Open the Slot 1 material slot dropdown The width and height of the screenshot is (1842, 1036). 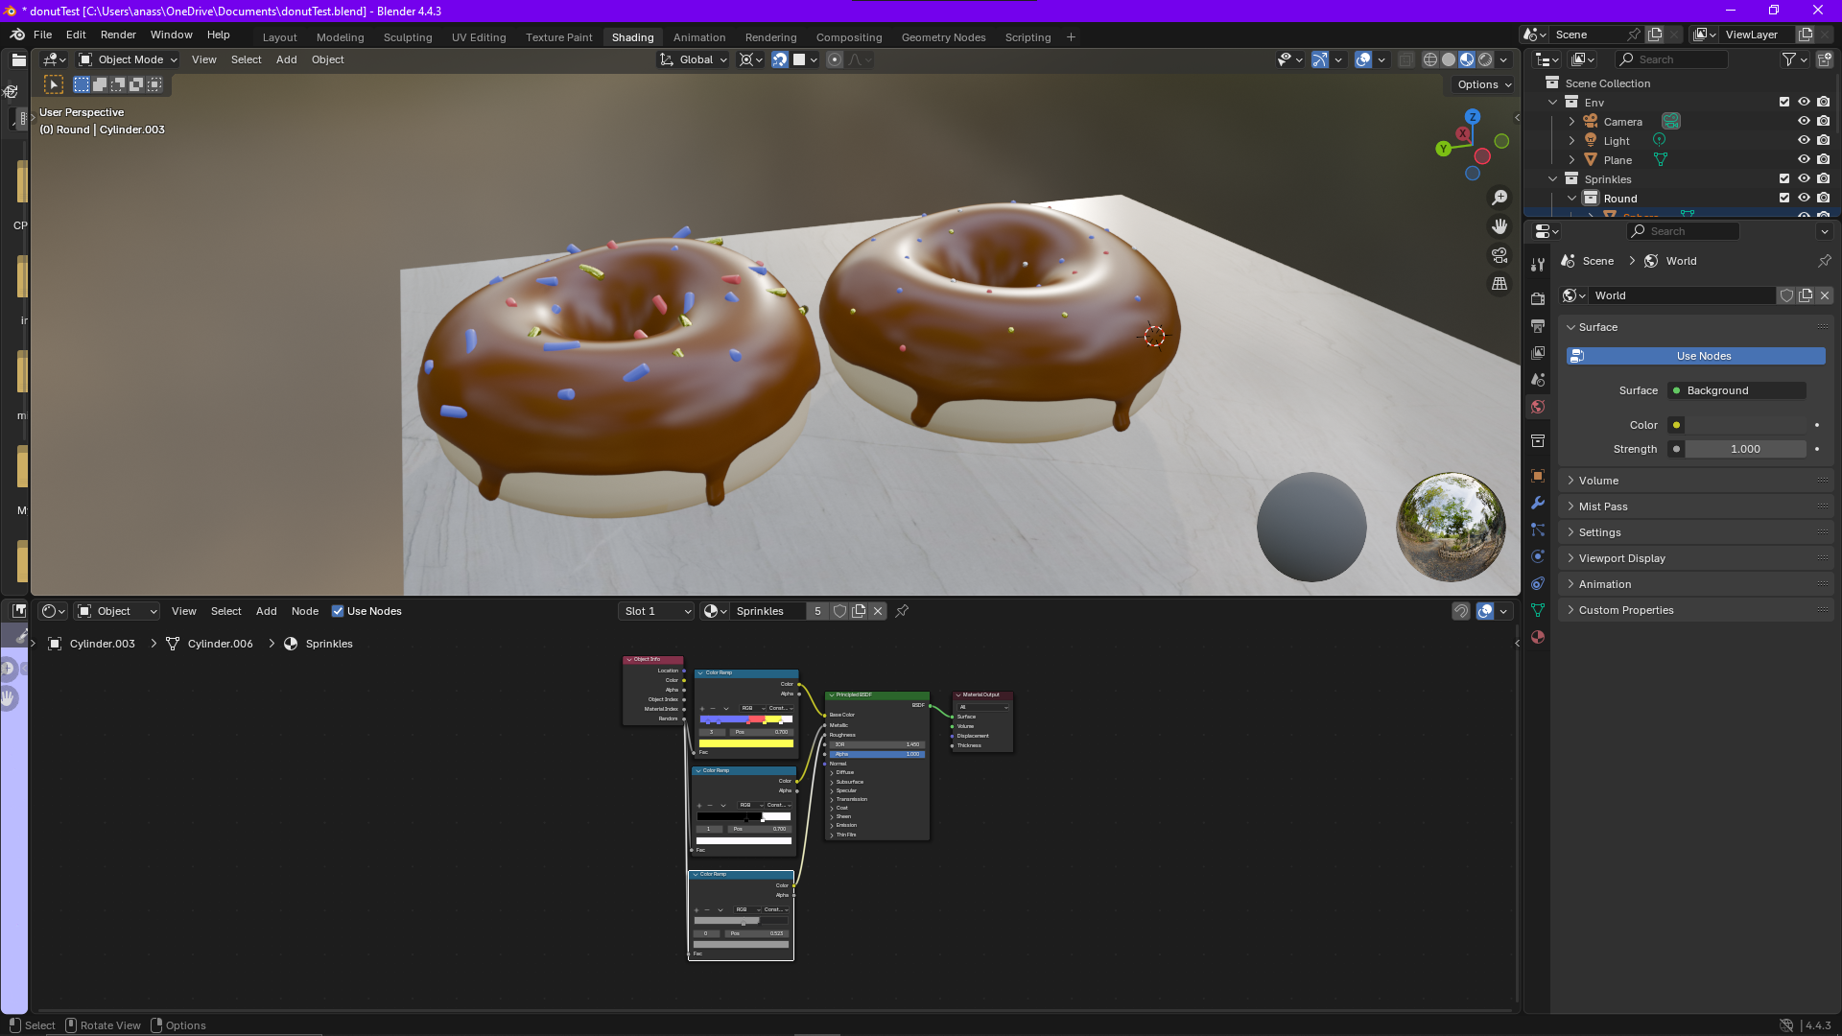[x=657, y=611]
